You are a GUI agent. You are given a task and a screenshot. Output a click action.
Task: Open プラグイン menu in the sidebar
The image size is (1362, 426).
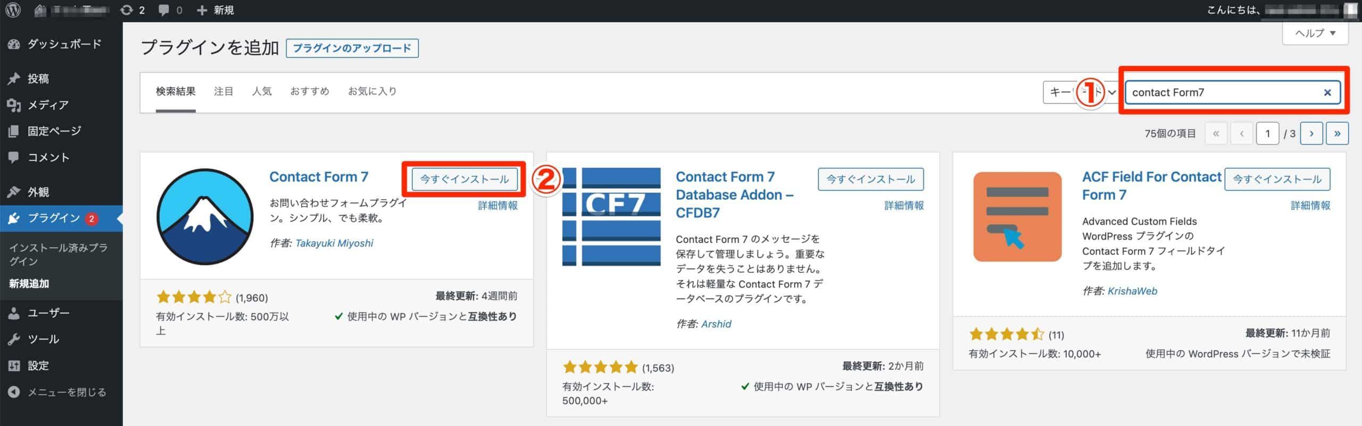(x=61, y=218)
